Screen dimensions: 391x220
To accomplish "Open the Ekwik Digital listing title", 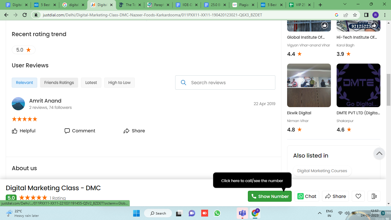I will [299, 113].
